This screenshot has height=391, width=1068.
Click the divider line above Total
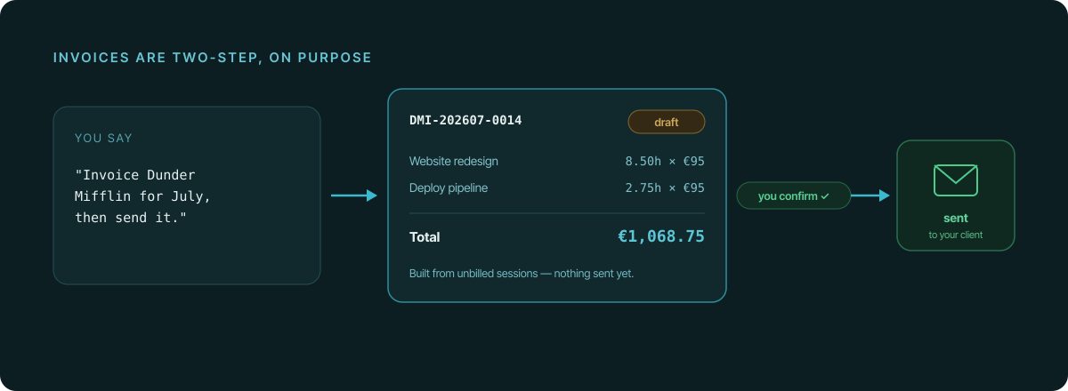[557, 213]
